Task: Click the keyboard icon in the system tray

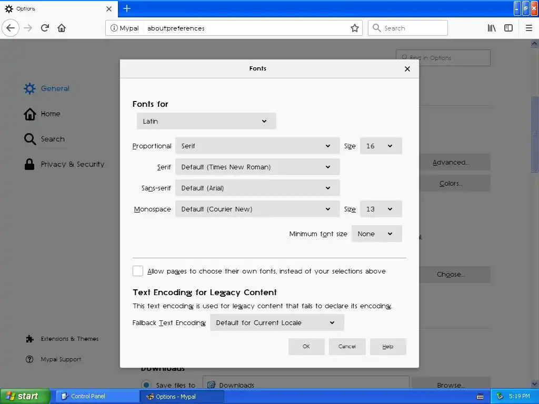Action: [480, 397]
